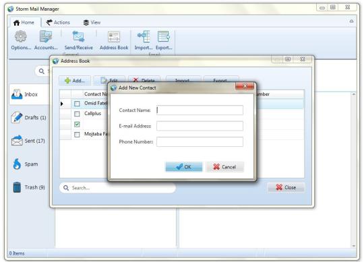364x262 pixels.
Task: Open the Trash (9) folder
Action: (29, 187)
